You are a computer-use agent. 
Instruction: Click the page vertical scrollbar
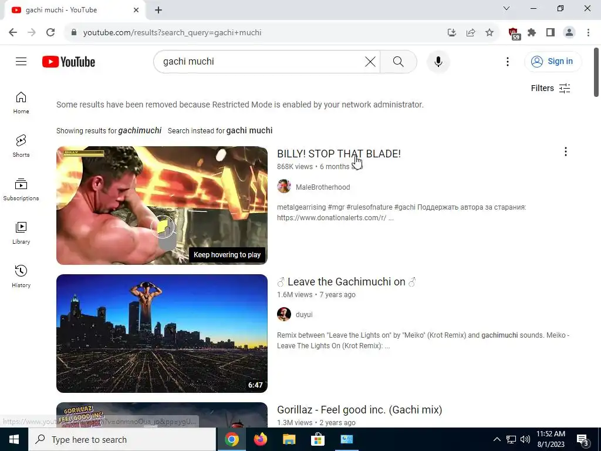596,72
